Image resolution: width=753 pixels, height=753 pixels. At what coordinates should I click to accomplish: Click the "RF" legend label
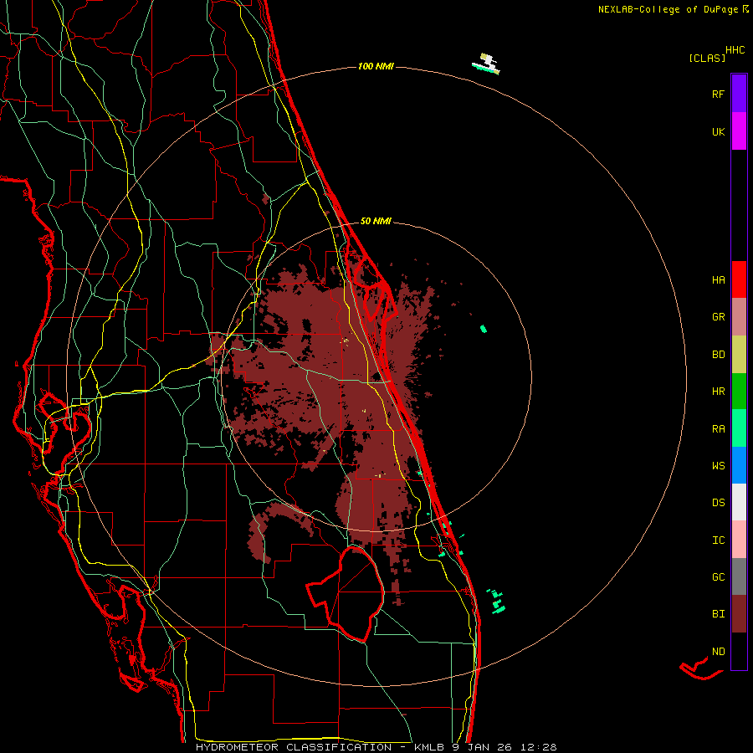718,94
